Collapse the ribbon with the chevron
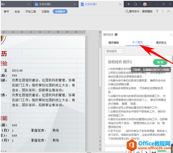 (168, 11)
